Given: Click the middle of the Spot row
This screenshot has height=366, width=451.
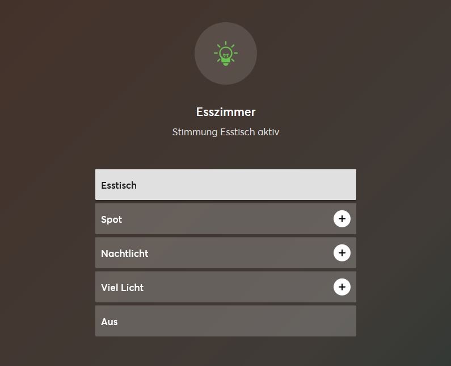Looking at the screenshot, I should pos(226,219).
